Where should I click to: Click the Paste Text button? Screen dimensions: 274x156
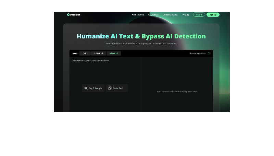click(x=117, y=88)
